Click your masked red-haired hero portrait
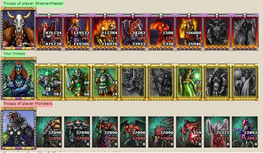Image resolution: width=263 pixels, height=153 pixels. point(19,78)
